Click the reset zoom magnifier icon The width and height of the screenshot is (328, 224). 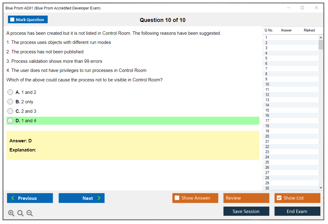tap(20, 213)
